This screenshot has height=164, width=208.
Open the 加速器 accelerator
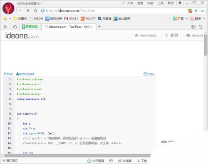[124, 161]
